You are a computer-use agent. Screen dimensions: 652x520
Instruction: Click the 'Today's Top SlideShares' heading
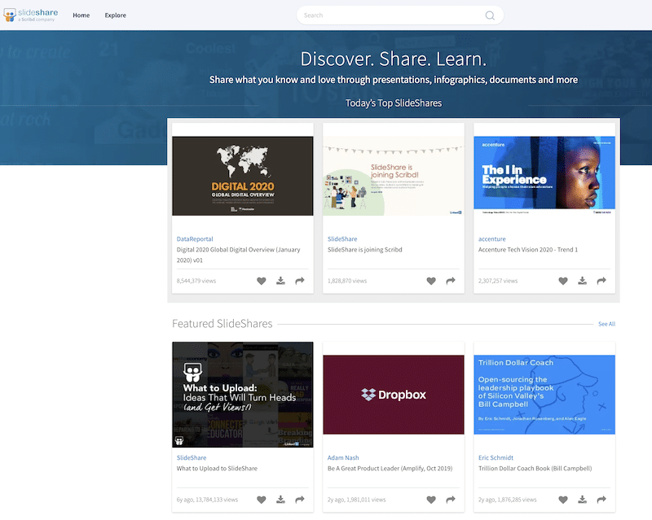coord(394,103)
